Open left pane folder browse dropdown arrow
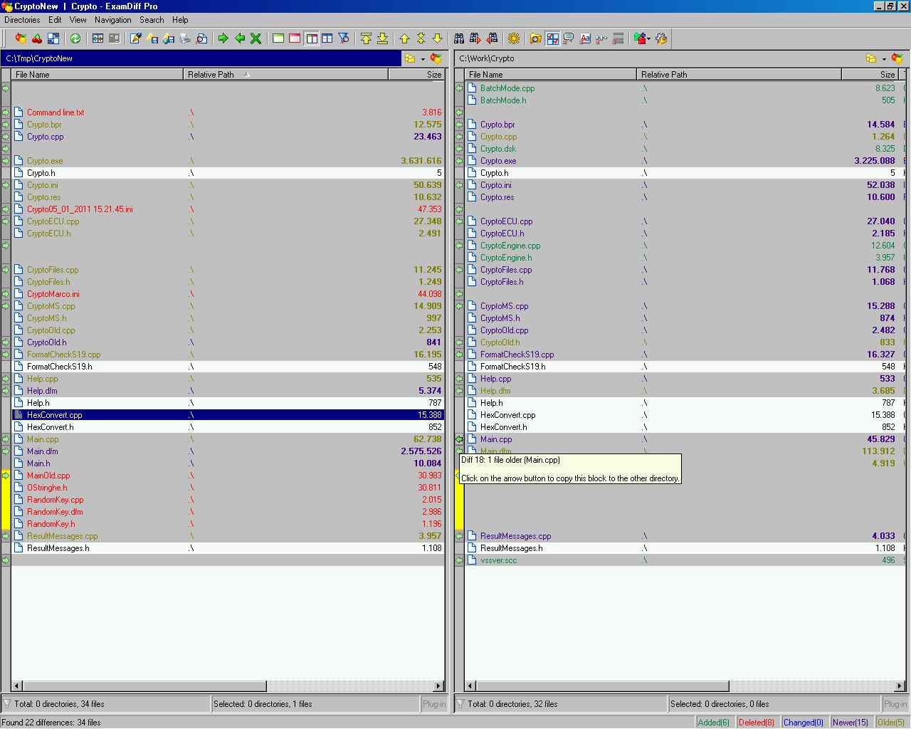 [x=423, y=59]
